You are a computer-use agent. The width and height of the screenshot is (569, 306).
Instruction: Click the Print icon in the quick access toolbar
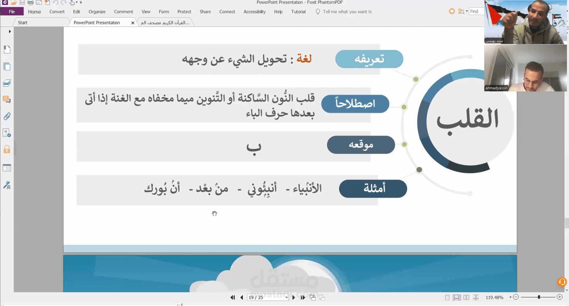click(x=30, y=3)
